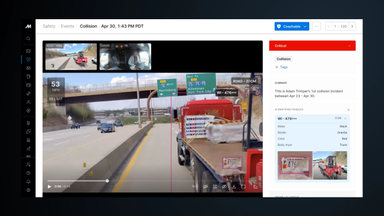This screenshot has height=216, width=384.
Task: Change the 1x playback speed
Action: click(193, 187)
